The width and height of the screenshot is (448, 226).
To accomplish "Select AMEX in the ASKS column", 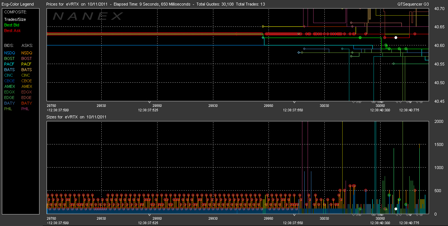I will (27, 86).
